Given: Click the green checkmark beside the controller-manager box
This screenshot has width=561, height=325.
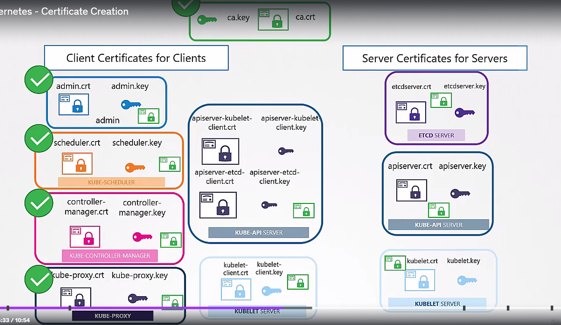Looking at the screenshot, I should (39, 203).
